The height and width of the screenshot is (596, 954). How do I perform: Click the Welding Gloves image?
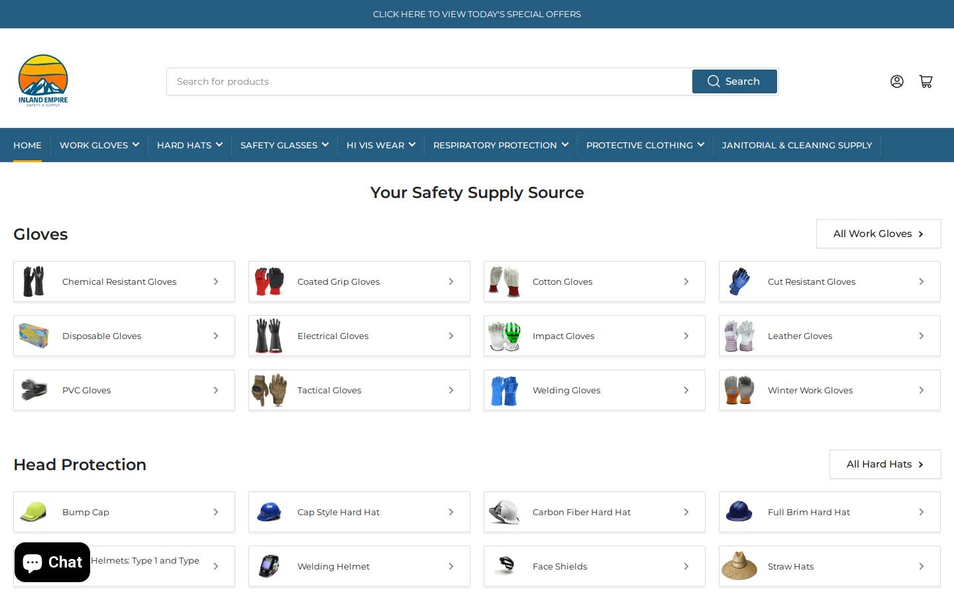pyautogui.click(x=504, y=390)
